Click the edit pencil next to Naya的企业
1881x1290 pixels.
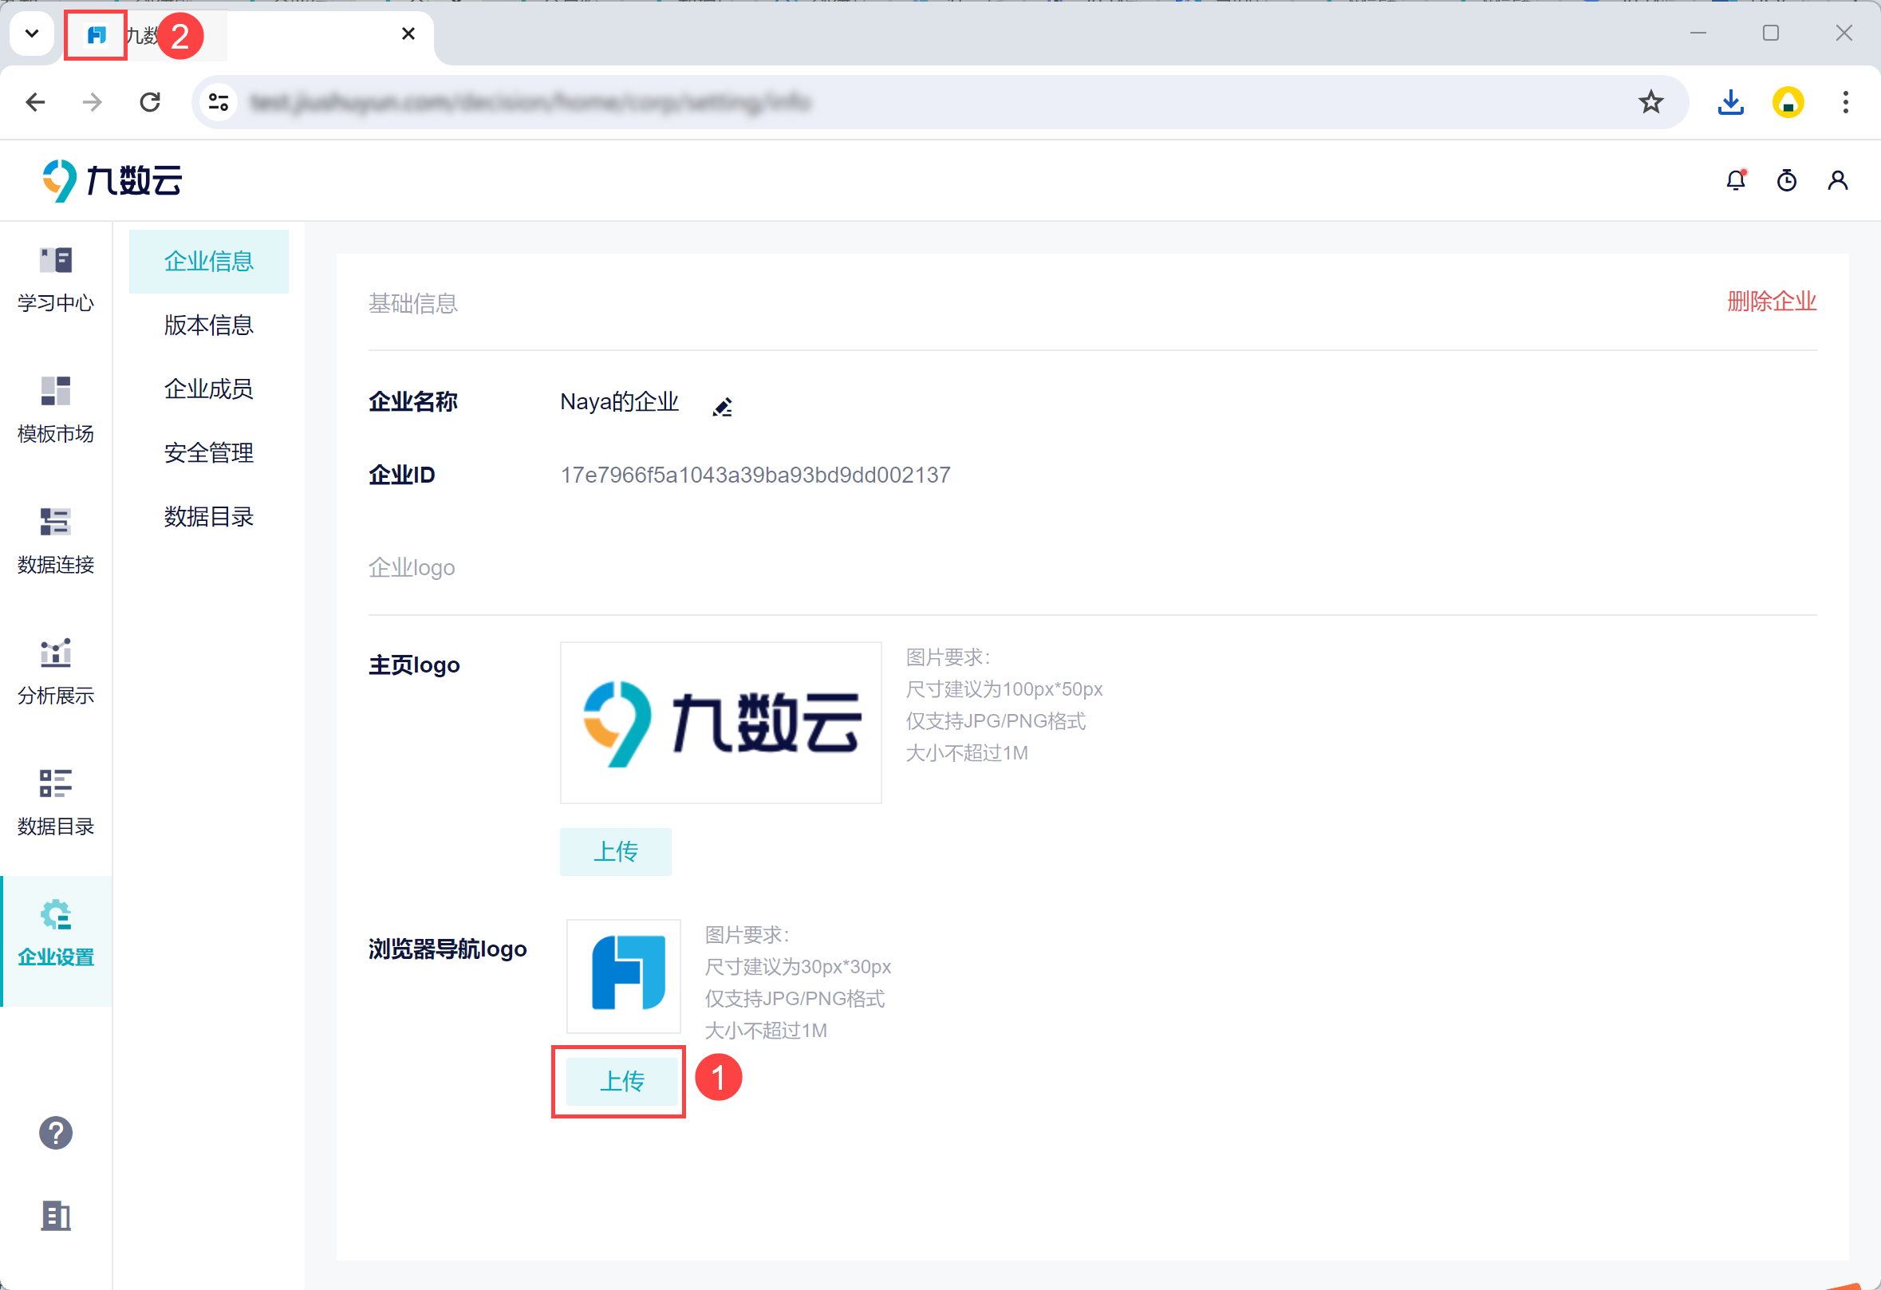(x=722, y=406)
